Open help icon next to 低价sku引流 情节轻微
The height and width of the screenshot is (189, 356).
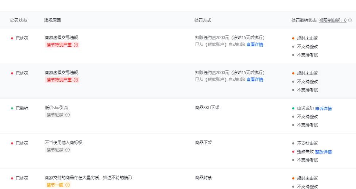click(67, 115)
